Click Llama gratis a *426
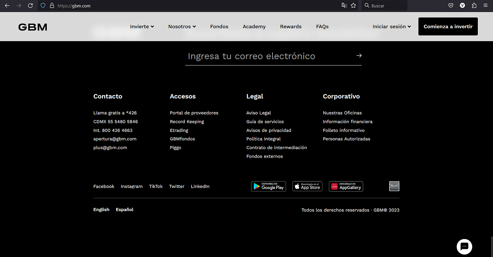The image size is (493, 257). [x=115, y=113]
